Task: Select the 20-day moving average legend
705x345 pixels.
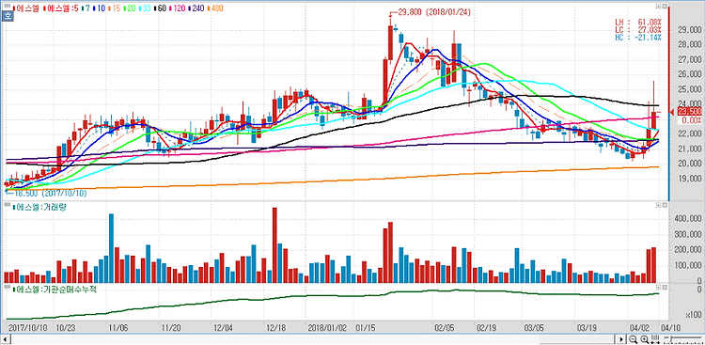Action: tap(130, 8)
